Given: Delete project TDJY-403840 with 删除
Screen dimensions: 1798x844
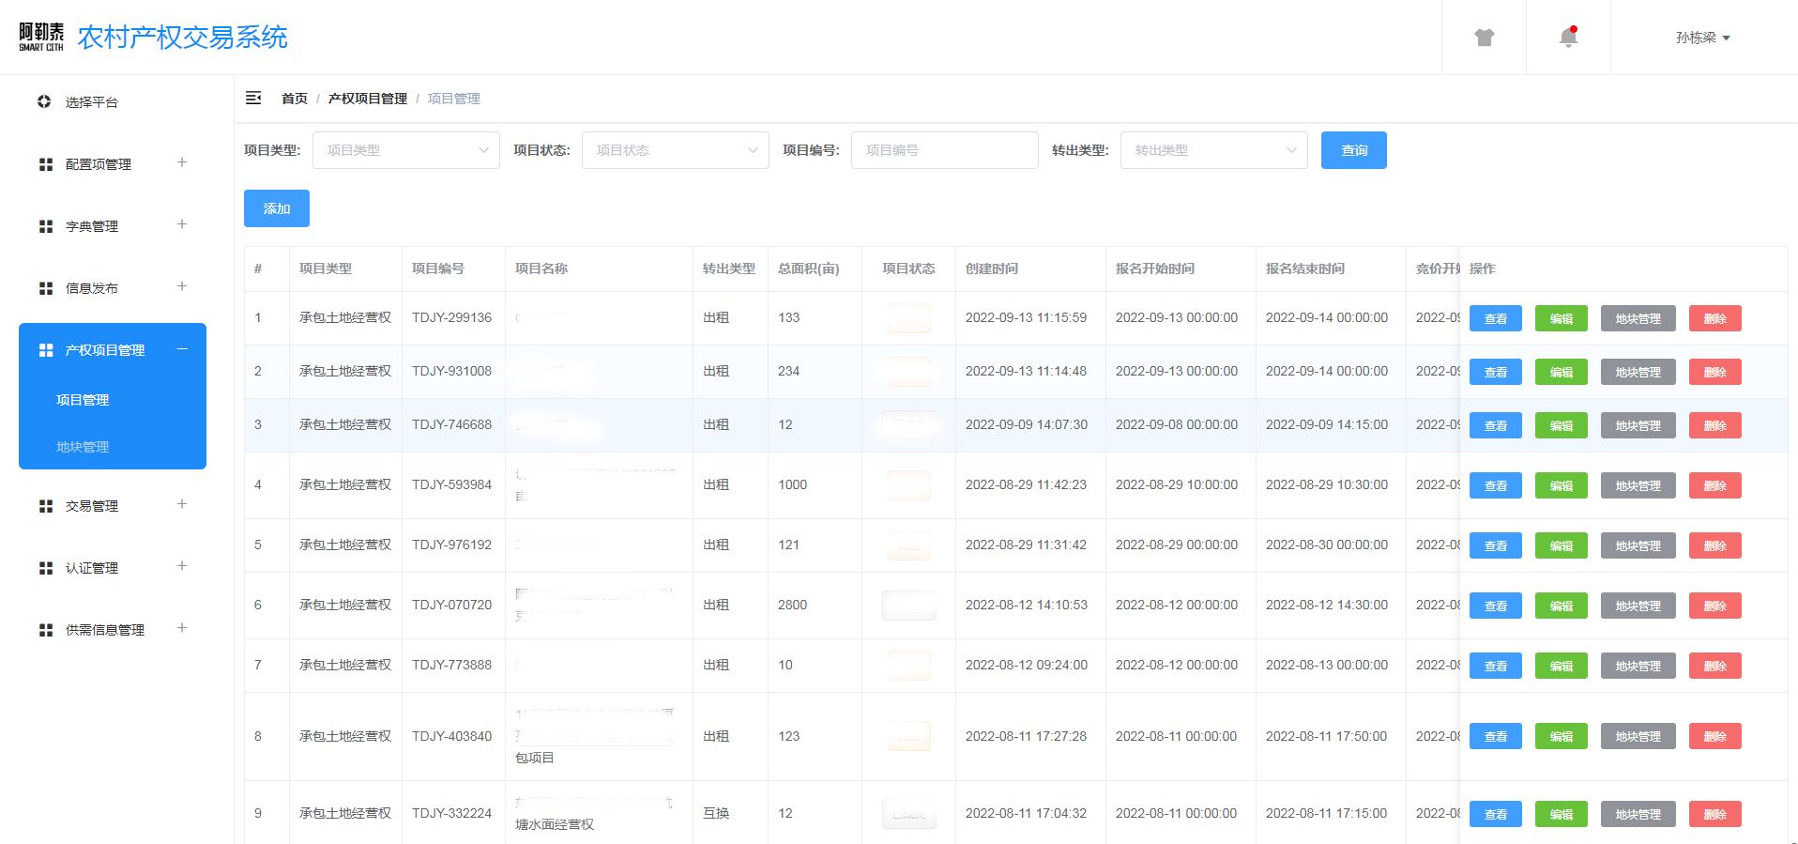Looking at the screenshot, I should tap(1715, 736).
